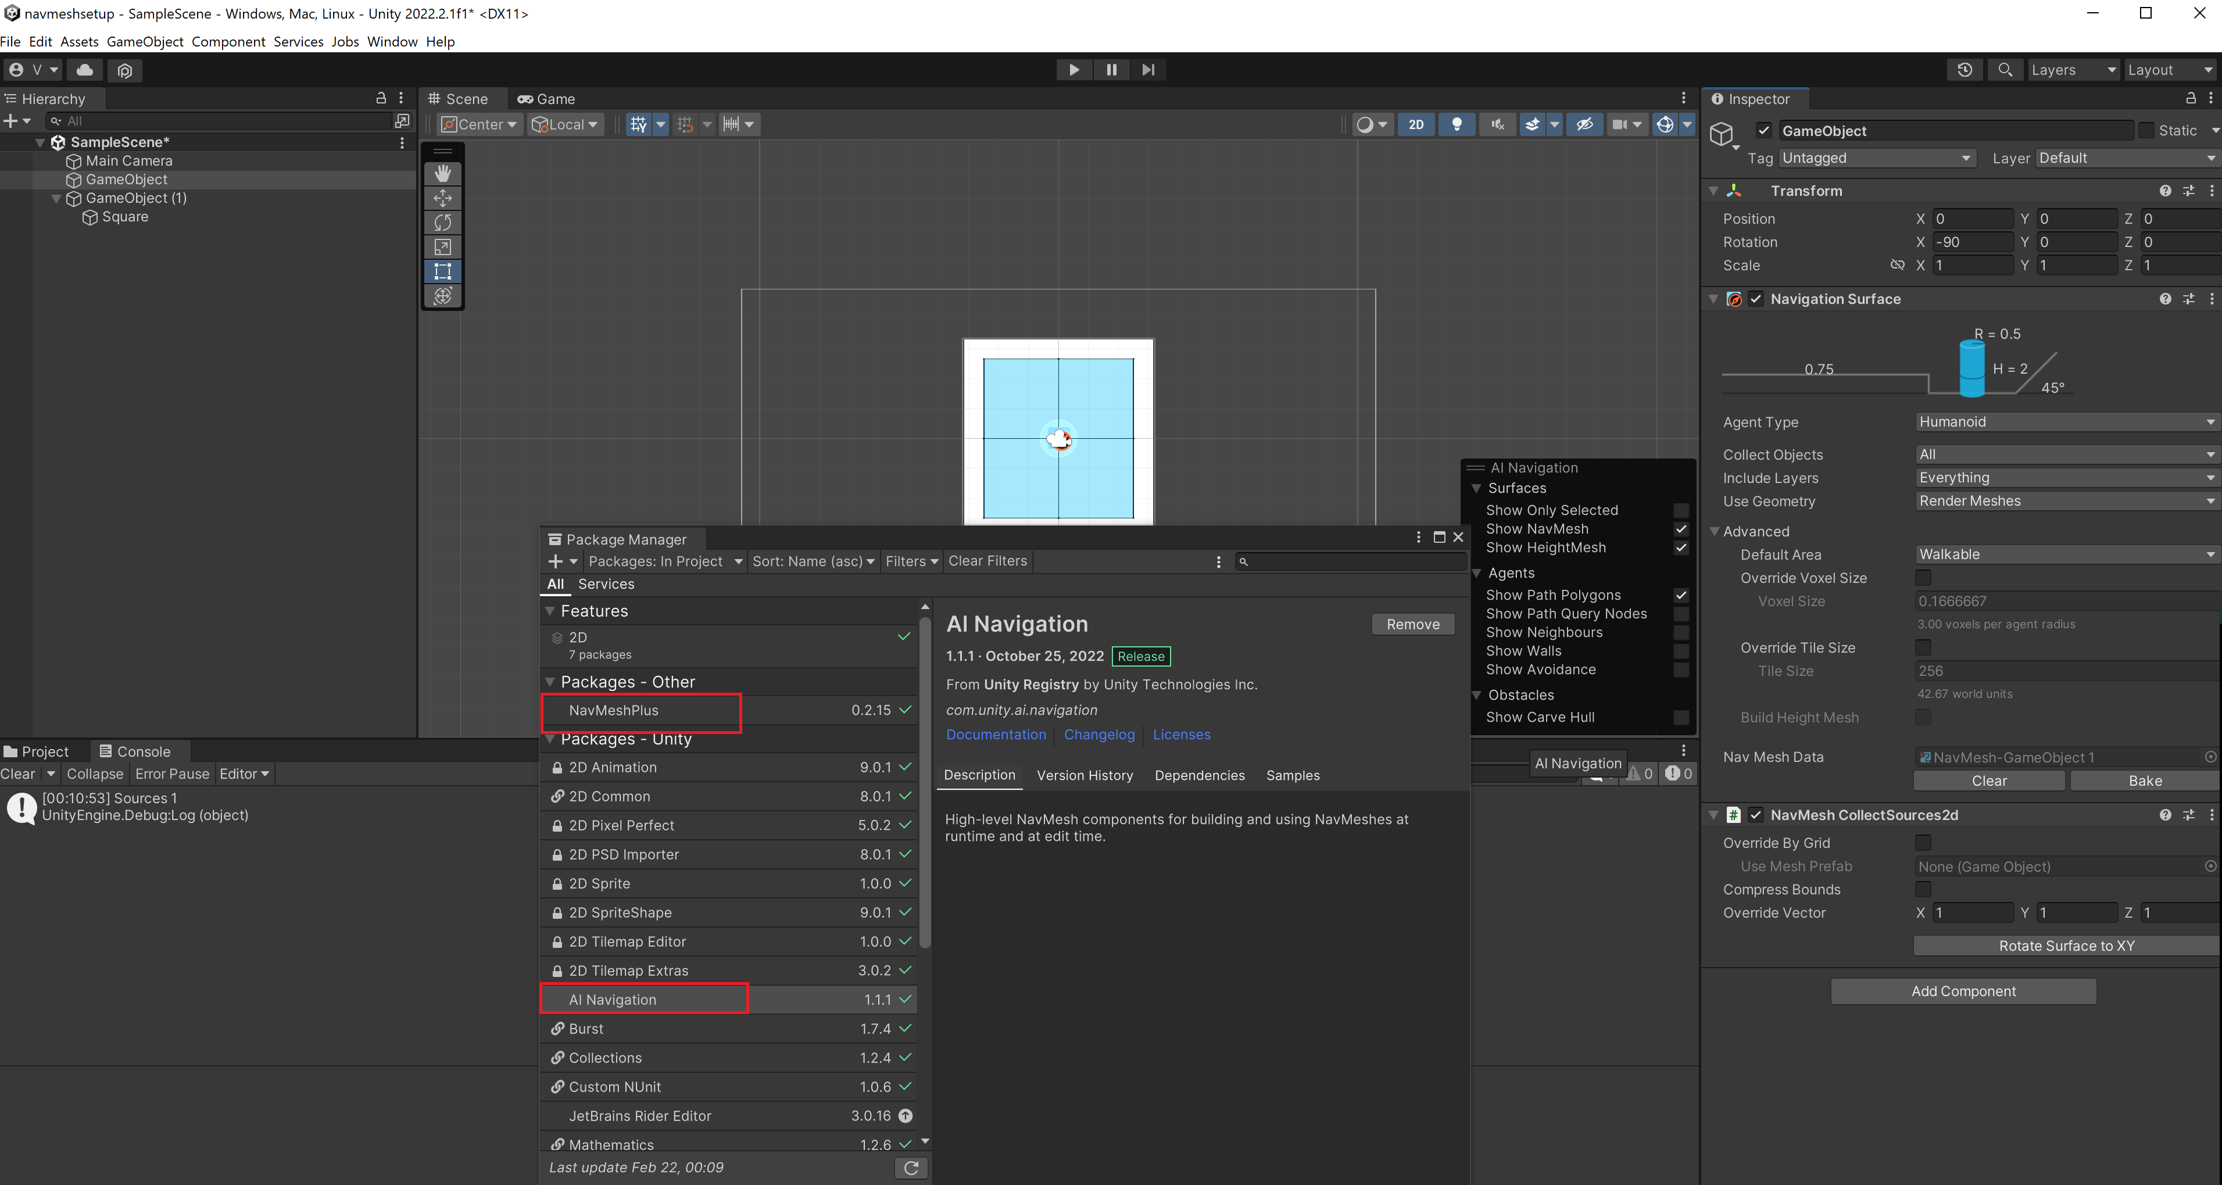Collapse GameObject (1) in Hierarchy
The width and height of the screenshot is (2222, 1185).
pos(57,198)
